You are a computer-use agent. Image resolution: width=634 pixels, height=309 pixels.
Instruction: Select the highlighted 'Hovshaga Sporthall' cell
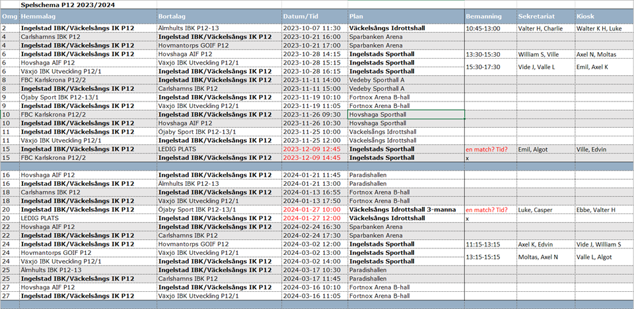pyautogui.click(x=405, y=115)
